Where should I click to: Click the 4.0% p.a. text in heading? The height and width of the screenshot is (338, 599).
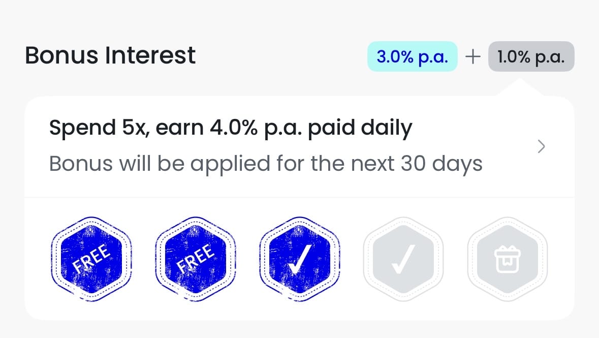coord(256,128)
